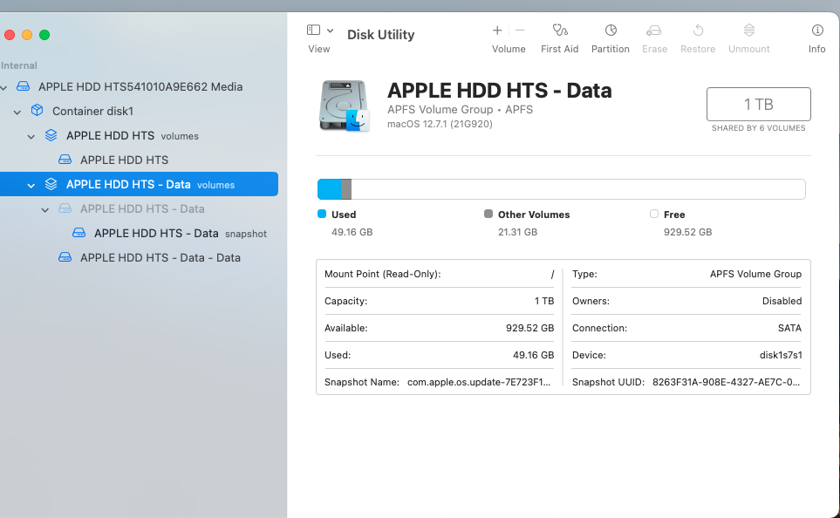This screenshot has width=840, height=518.
Task: Select APPLE HDD HTS in the sidebar
Action: [x=122, y=160]
